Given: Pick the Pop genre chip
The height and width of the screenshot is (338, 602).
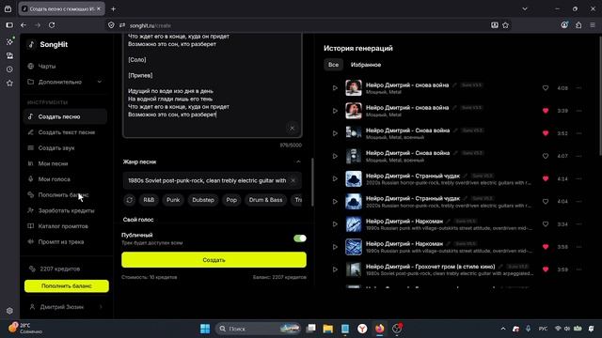Looking at the screenshot, I should pos(231,200).
